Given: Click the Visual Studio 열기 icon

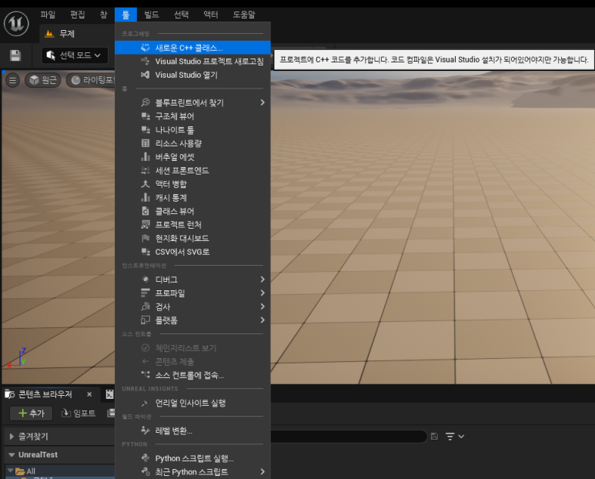Looking at the screenshot, I should (145, 75).
